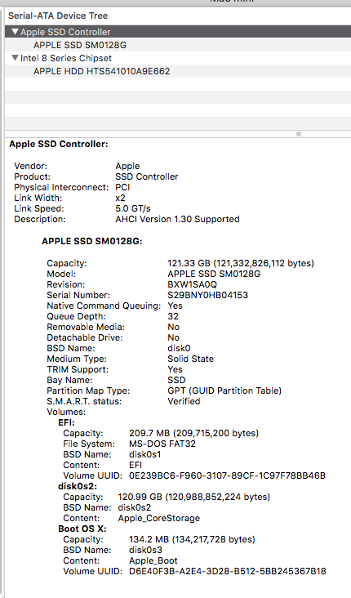
Task: Click the Removable Media 'No' value
Action: pyautogui.click(x=173, y=328)
